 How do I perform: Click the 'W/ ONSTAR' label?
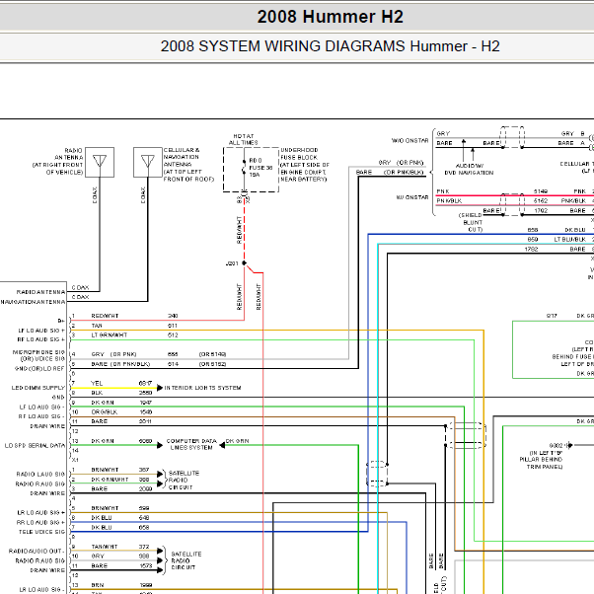412,197
